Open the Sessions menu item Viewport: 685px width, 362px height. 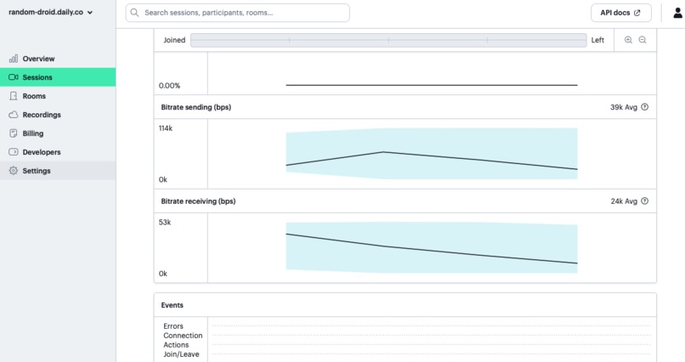58,77
